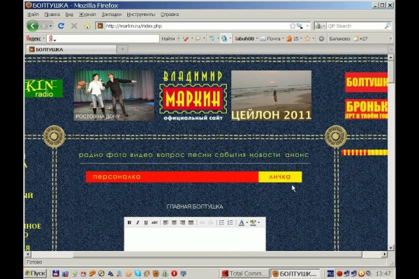The width and height of the screenshot is (419, 279).
Task: Insert a numbered list in the editor
Action: click(x=230, y=223)
